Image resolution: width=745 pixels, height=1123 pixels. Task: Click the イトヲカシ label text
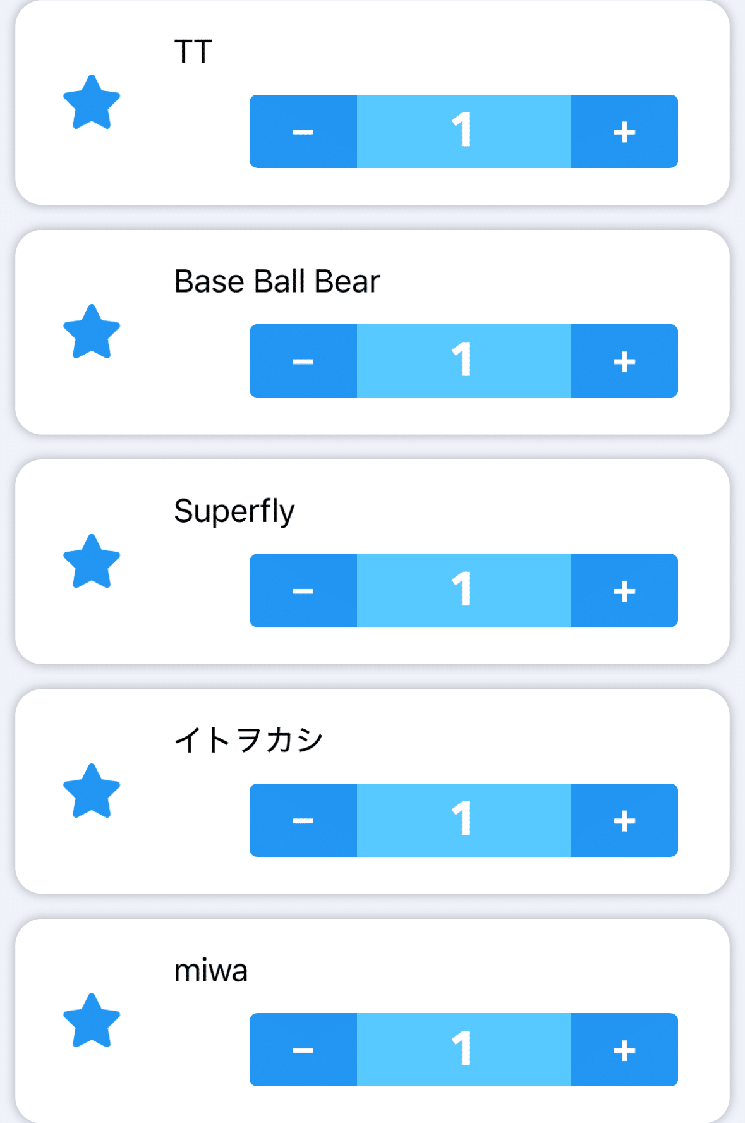(248, 740)
